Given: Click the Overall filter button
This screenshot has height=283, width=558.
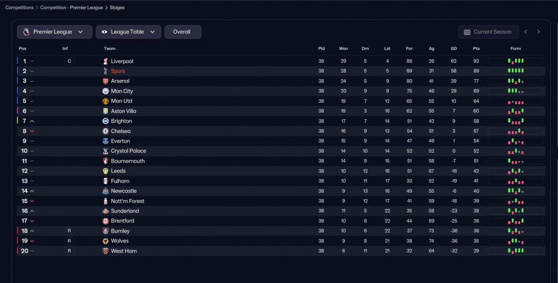Looking at the screenshot, I should [x=183, y=32].
